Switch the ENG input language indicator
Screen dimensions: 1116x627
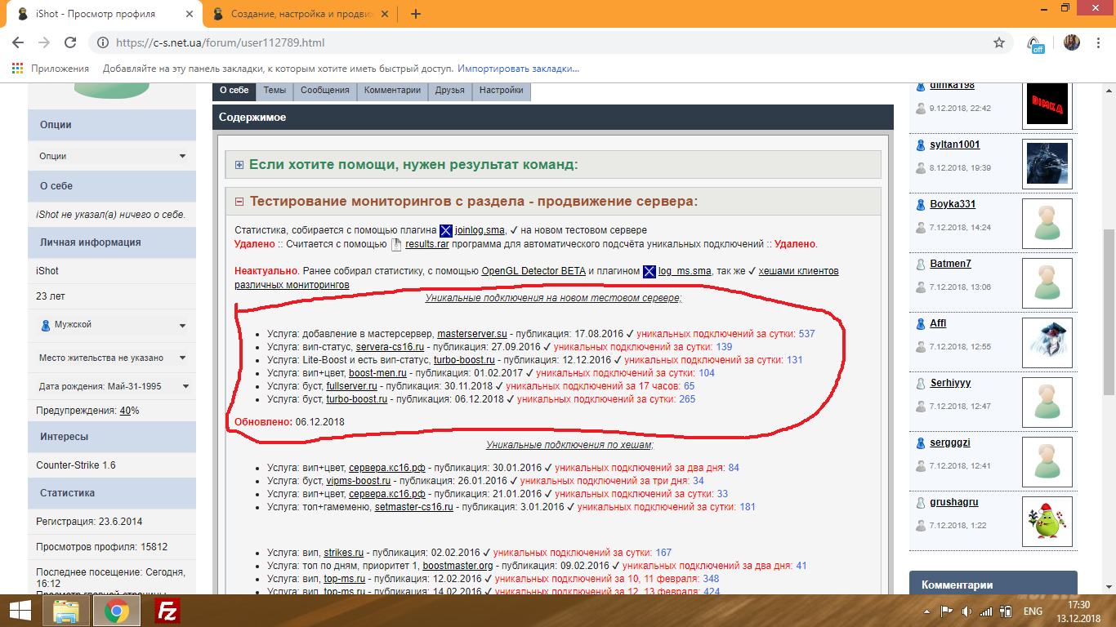(x=1033, y=611)
